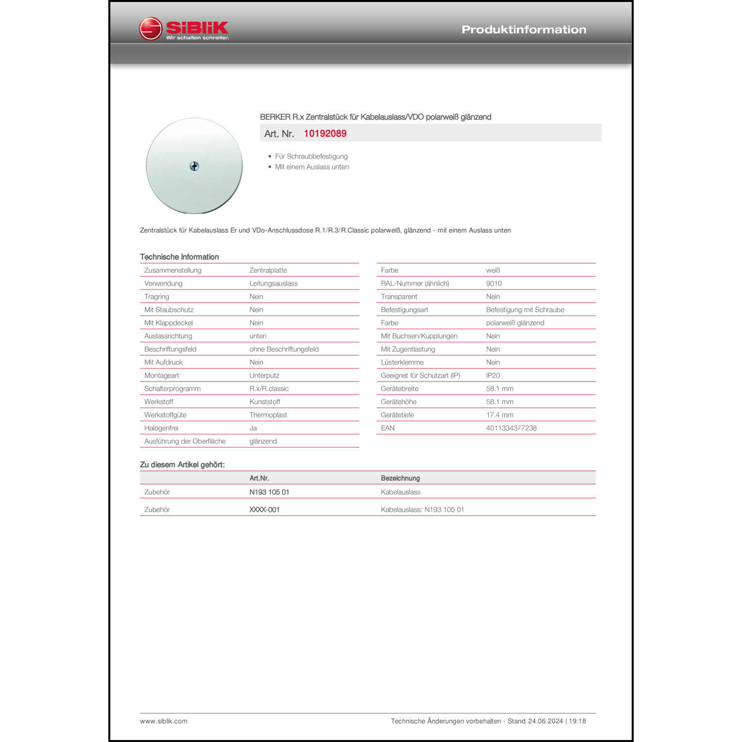Image resolution: width=742 pixels, height=742 pixels.
Task: Click the bullet 'Für Schraubbefestigung'
Action: [311, 156]
